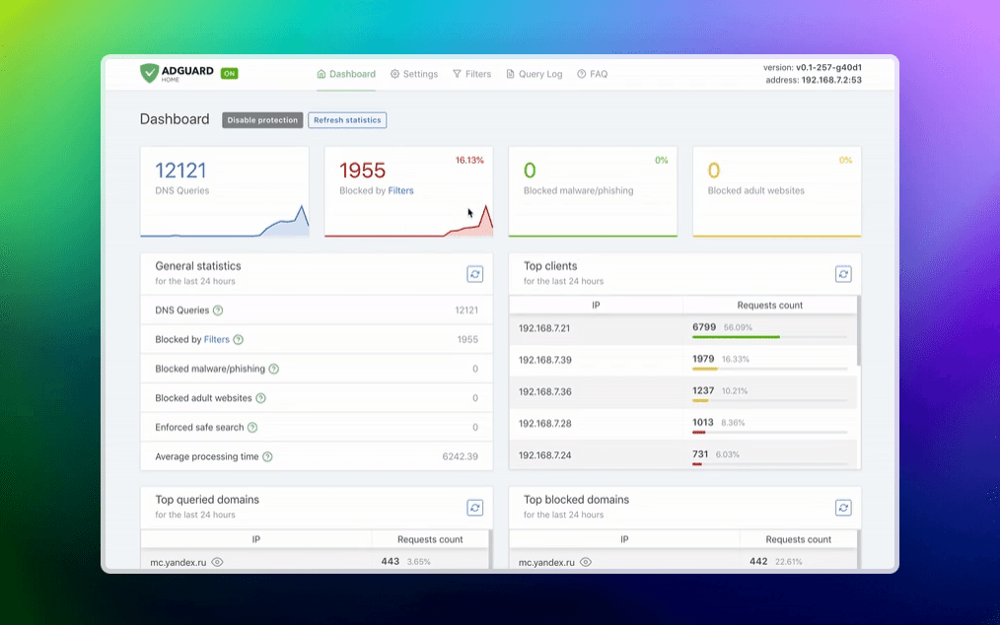Toggle the ON badge next to the logo
This screenshot has height=625, width=1000.
pyautogui.click(x=228, y=72)
